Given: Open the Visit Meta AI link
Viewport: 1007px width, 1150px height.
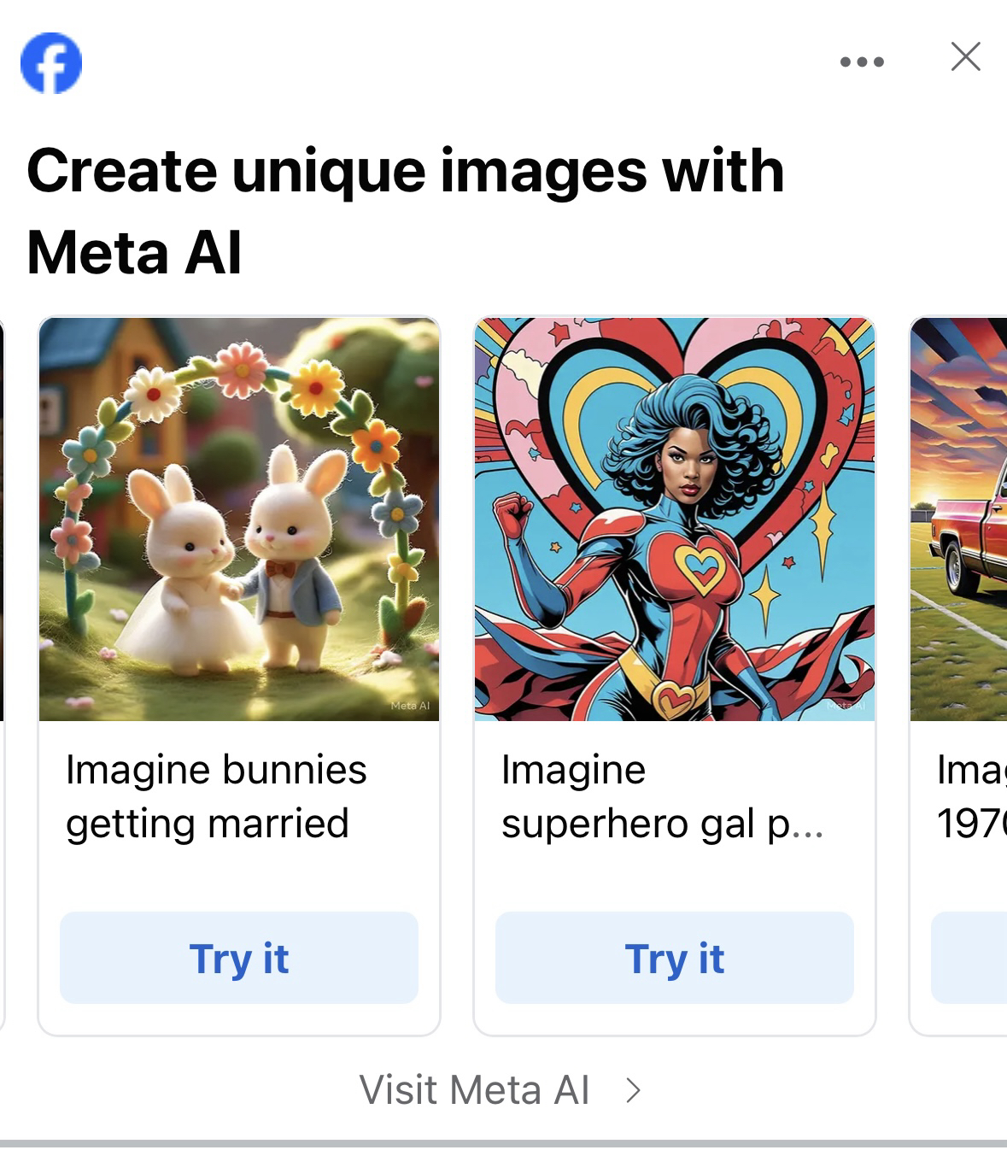Looking at the screenshot, I should point(475,1089).
